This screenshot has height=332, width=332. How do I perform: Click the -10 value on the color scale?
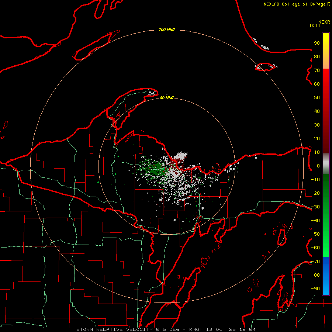[315, 180]
